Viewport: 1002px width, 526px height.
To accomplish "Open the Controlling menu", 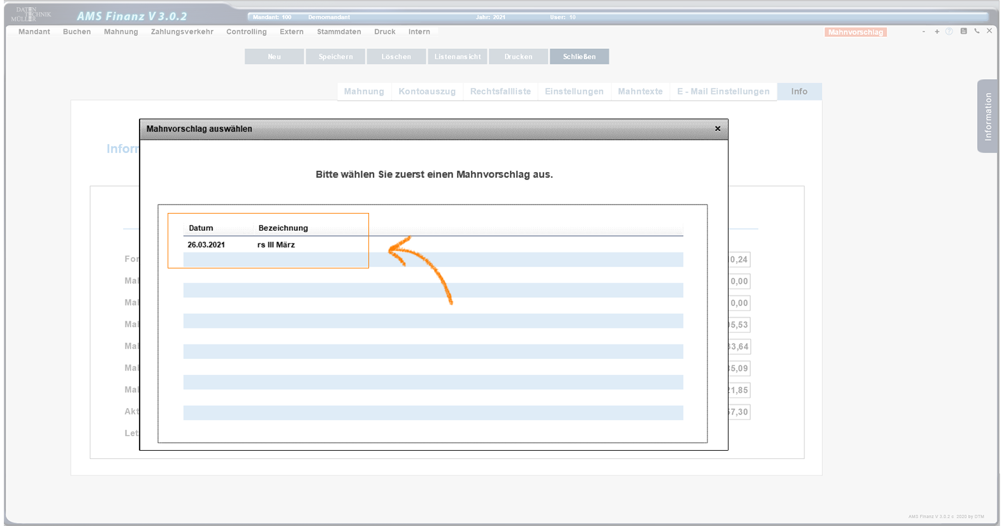I will 247,32.
